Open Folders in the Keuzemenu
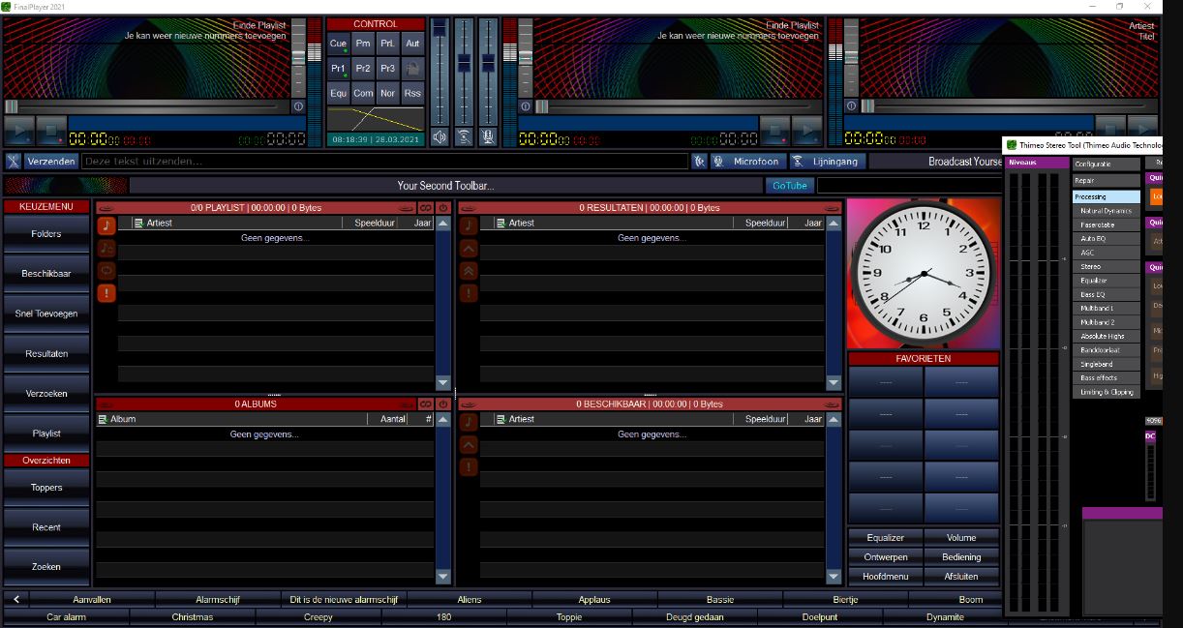 45,234
